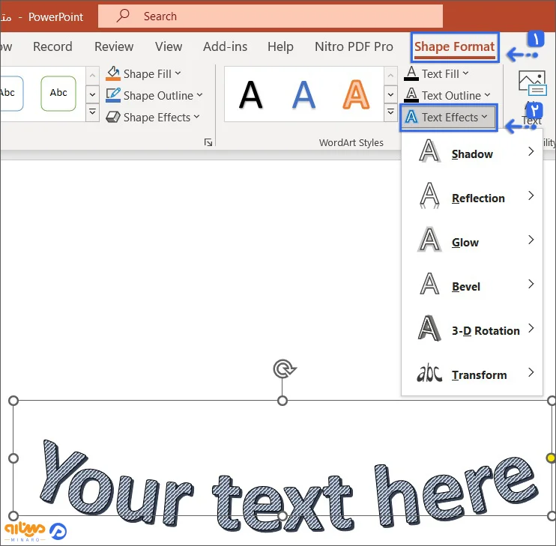Open the Format Shape dialog launcher
556x546 pixels.
208,142
